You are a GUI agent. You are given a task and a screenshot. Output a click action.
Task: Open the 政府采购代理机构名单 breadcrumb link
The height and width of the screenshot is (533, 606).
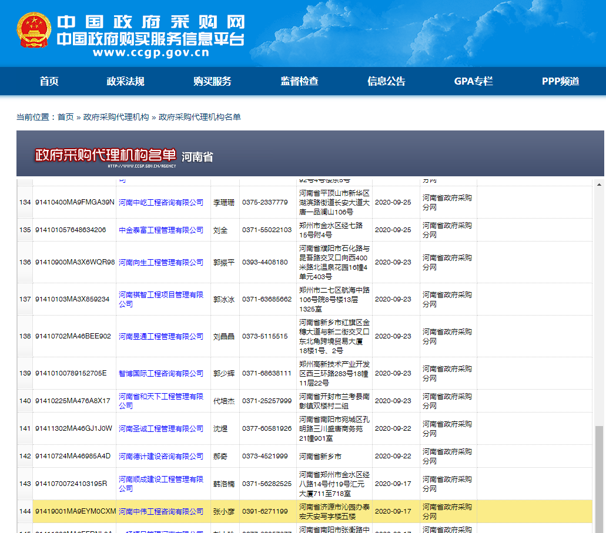pyautogui.click(x=200, y=118)
